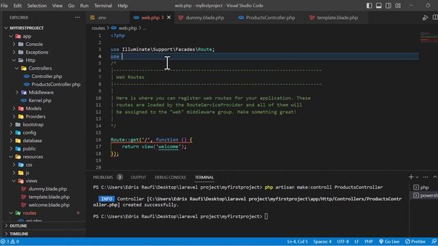The width and height of the screenshot is (438, 246).
Task: Click the Go Live status button
Action: point(389,241)
